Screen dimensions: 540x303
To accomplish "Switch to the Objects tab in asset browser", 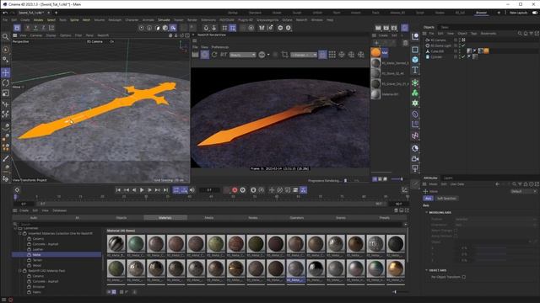I will pyautogui.click(x=121, y=217).
